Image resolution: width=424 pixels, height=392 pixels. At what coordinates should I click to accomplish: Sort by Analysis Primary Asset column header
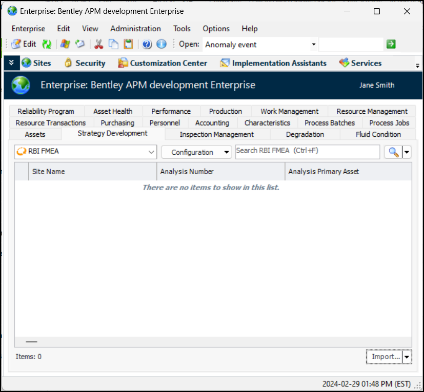tap(349, 172)
